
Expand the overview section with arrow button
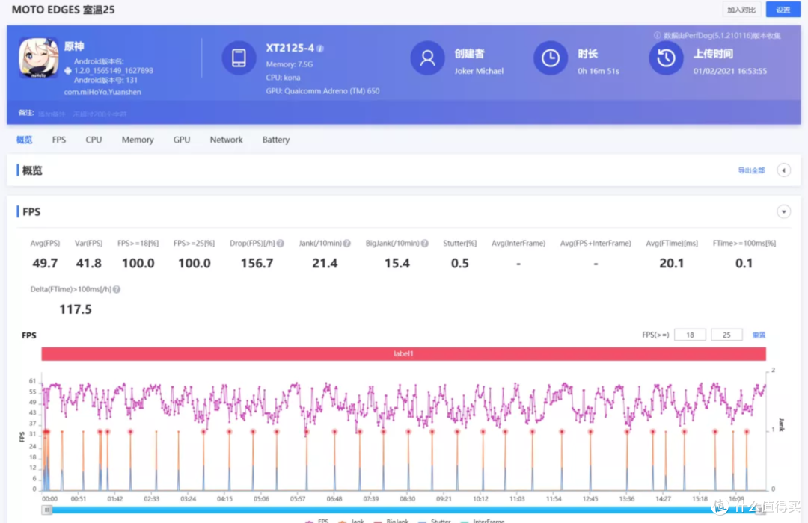click(x=783, y=170)
